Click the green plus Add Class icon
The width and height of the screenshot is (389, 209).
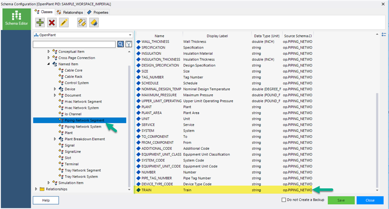[x=40, y=23]
